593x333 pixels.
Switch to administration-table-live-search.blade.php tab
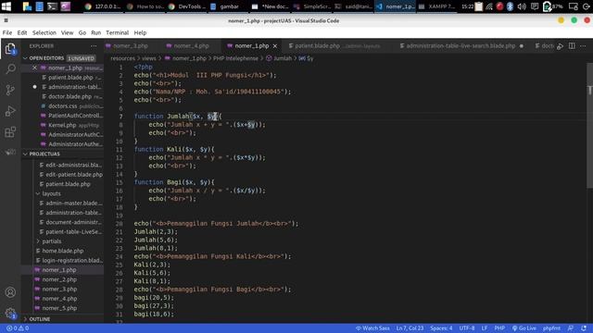coord(461,46)
